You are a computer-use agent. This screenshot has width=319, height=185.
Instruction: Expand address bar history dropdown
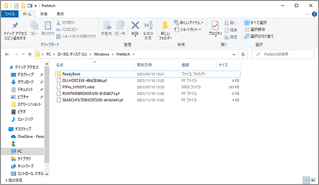[234, 54]
